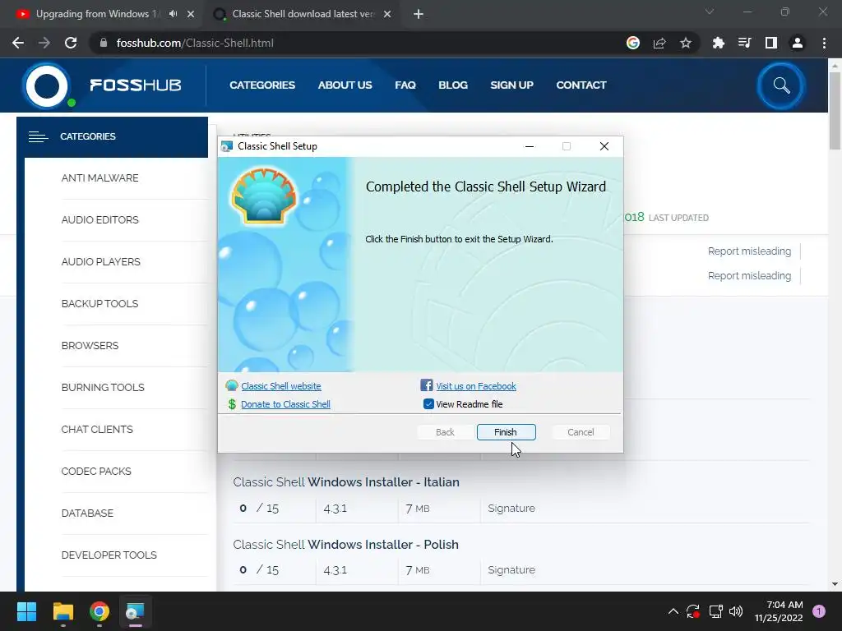Click the small shell website icon
This screenshot has height=631, width=842.
click(x=231, y=385)
